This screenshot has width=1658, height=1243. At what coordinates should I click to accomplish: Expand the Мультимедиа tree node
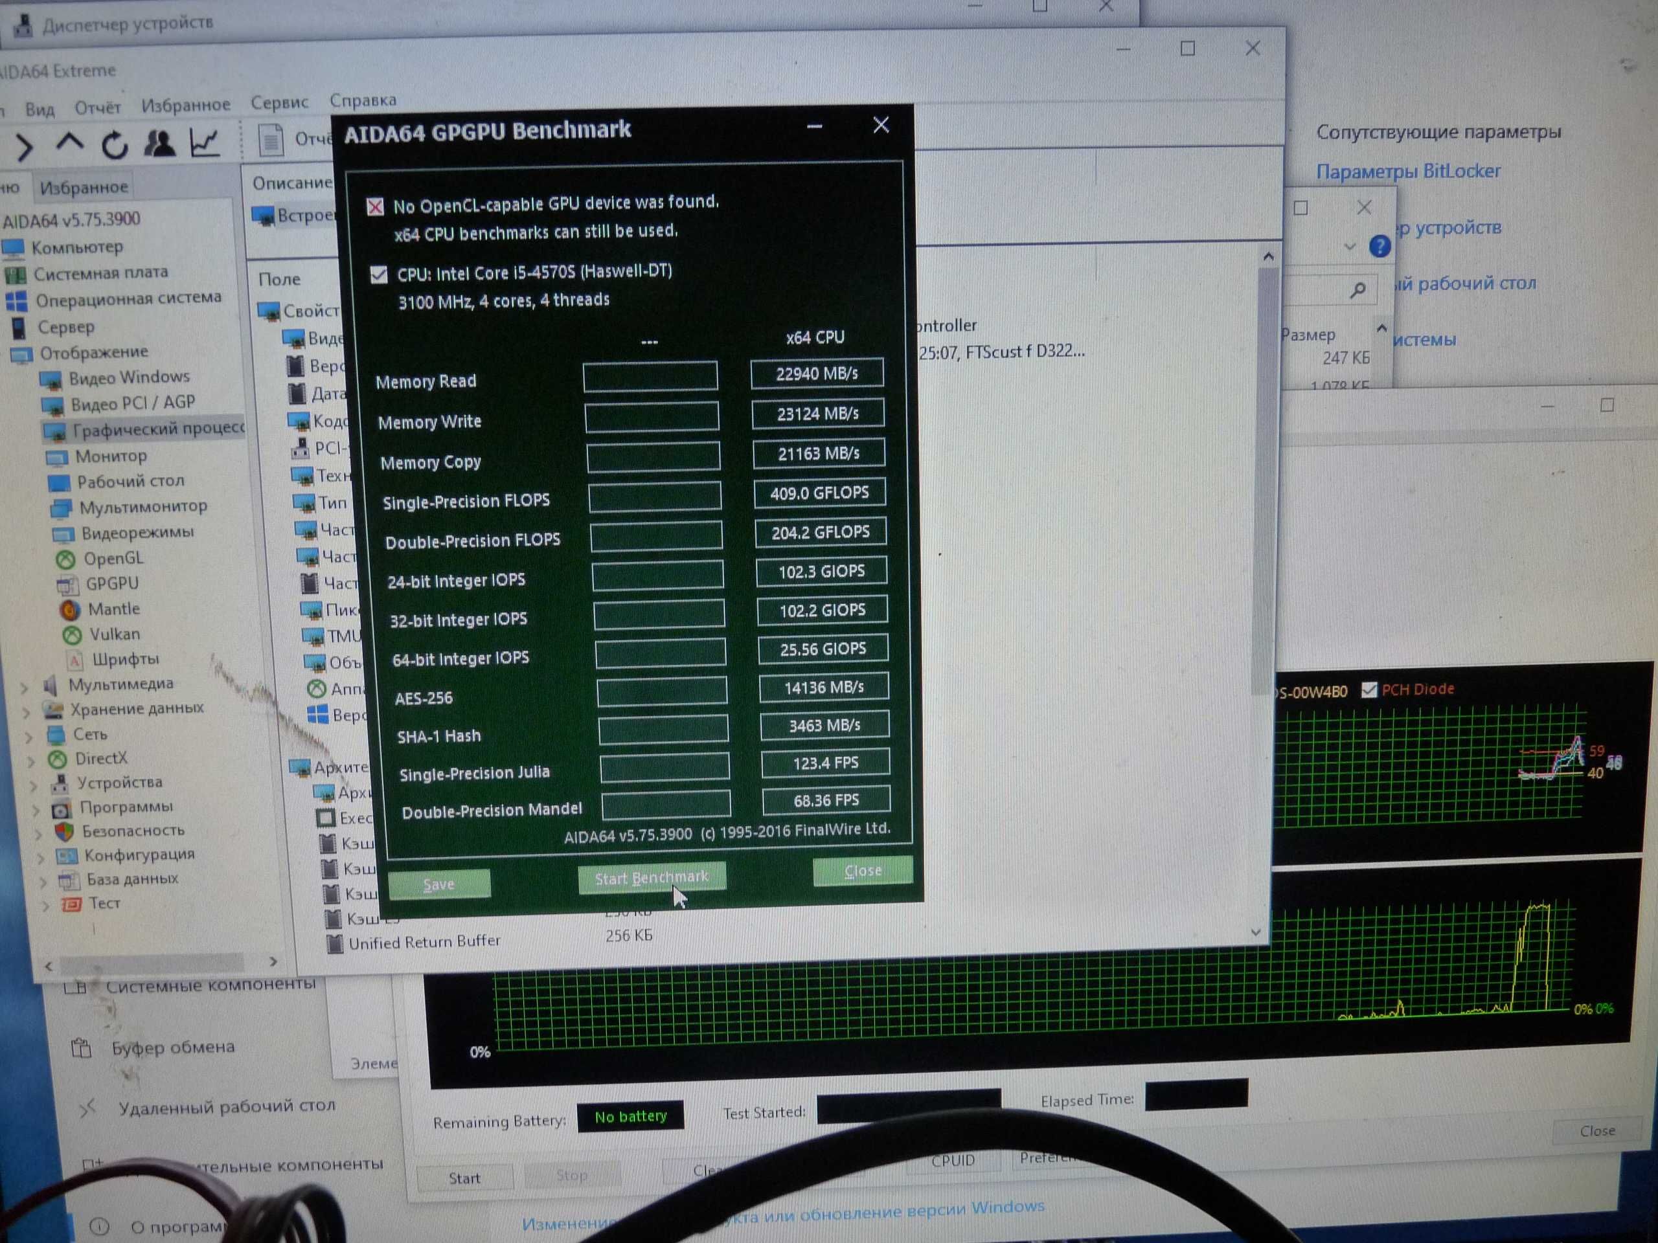pos(25,687)
